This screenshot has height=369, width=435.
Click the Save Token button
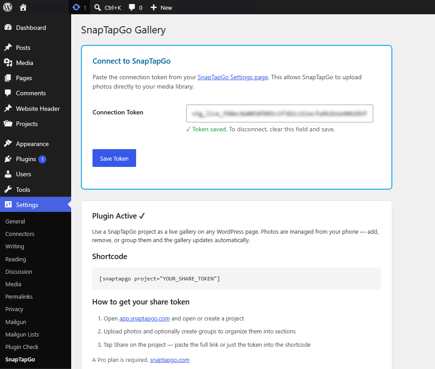click(114, 158)
